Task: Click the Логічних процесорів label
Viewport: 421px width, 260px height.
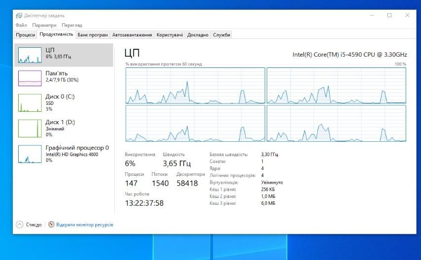Action: point(233,175)
